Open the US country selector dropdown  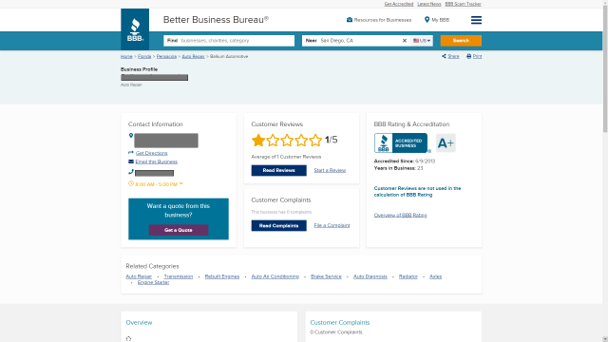[422, 41]
